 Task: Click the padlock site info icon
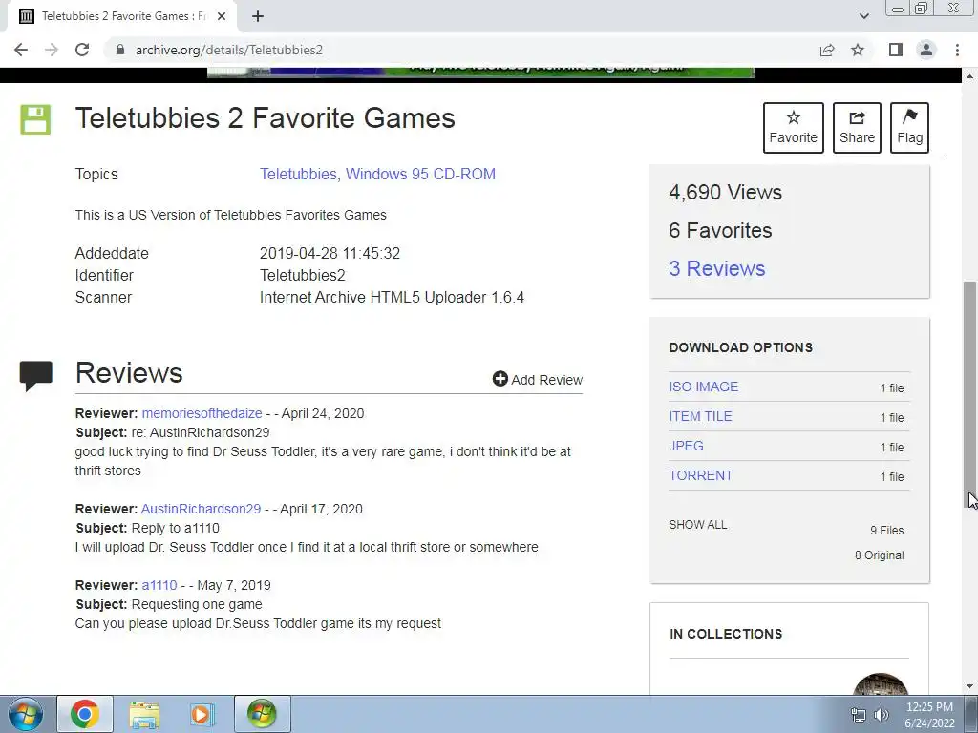[x=120, y=50]
